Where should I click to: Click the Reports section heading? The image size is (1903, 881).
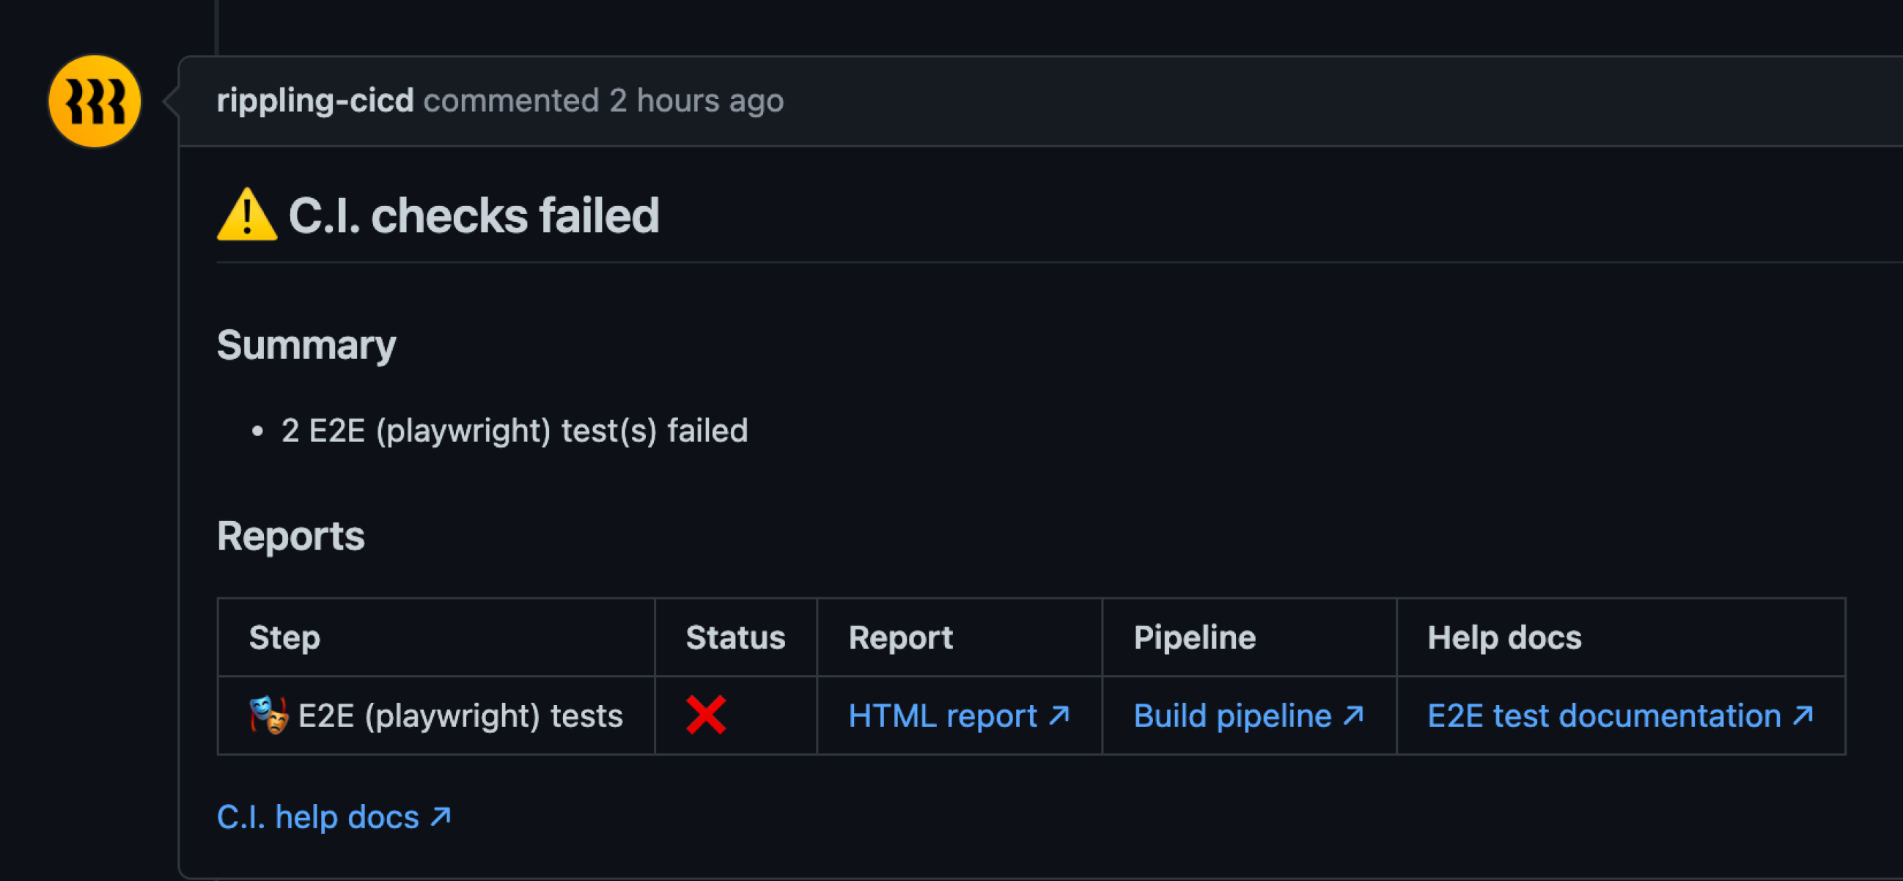[x=290, y=536]
